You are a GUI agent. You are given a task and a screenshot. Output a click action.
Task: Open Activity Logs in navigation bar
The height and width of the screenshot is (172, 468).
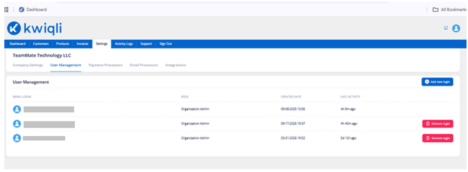pyautogui.click(x=124, y=44)
